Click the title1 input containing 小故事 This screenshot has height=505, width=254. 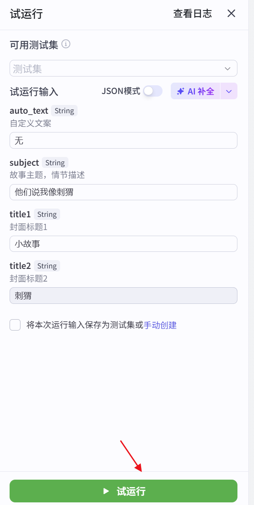[123, 244]
